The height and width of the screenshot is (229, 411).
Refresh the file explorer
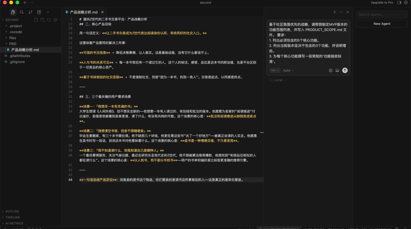[49, 20]
